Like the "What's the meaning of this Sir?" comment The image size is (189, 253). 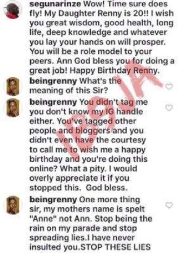[x=169, y=86]
